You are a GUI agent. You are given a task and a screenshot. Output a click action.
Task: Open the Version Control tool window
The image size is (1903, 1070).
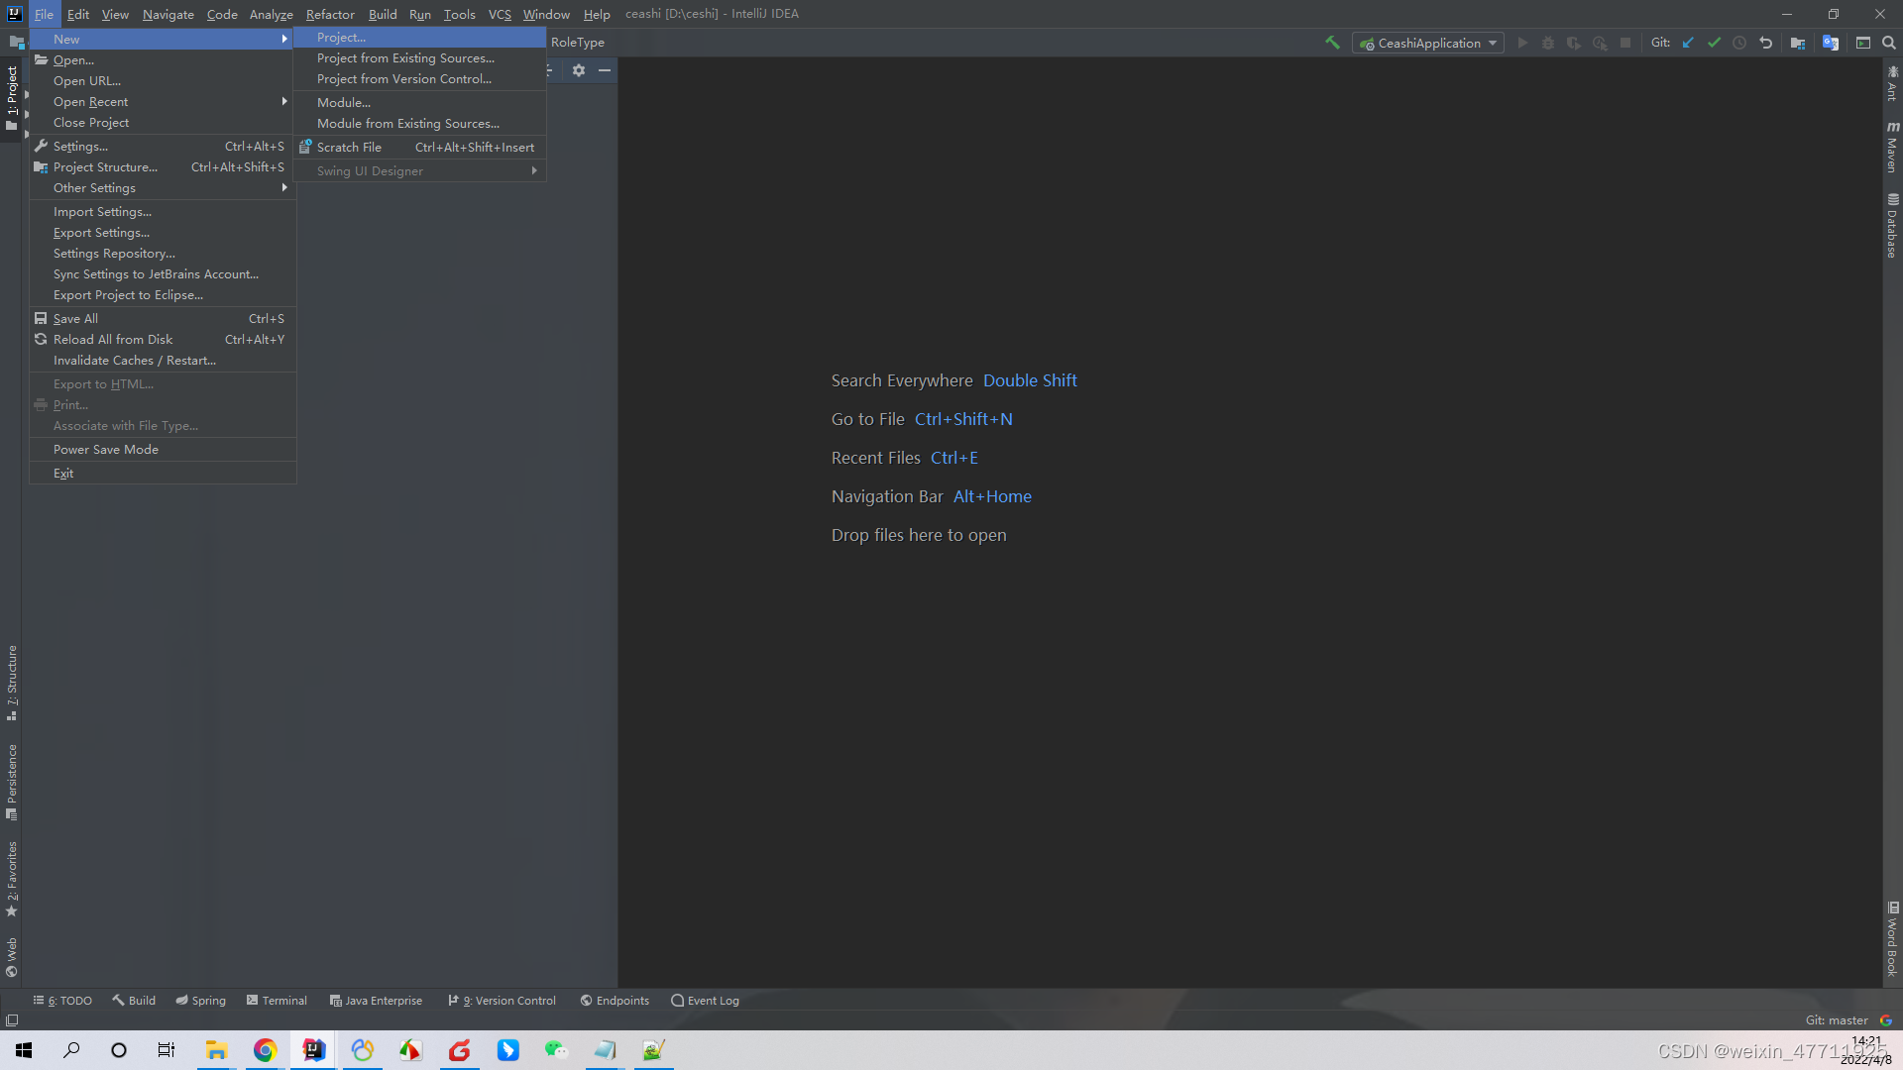point(502,1001)
